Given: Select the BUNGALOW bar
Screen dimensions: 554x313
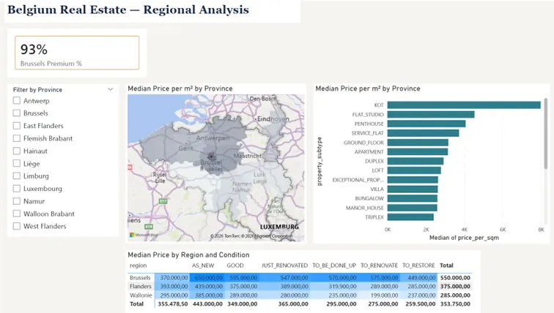Looking at the screenshot, I should tap(413, 198).
